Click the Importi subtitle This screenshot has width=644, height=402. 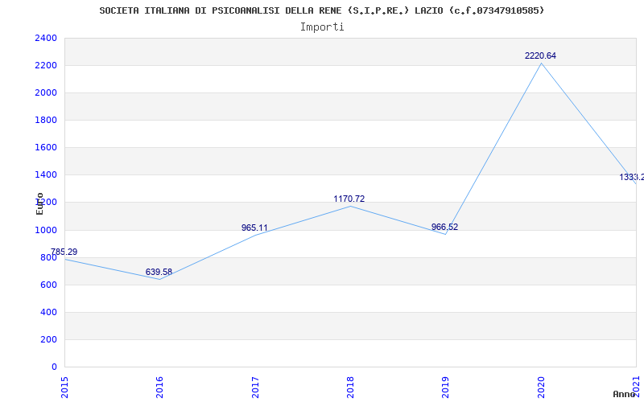(322, 27)
